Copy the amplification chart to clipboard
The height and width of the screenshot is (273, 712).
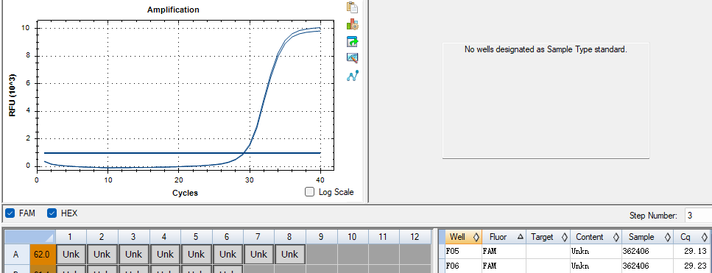(x=353, y=7)
